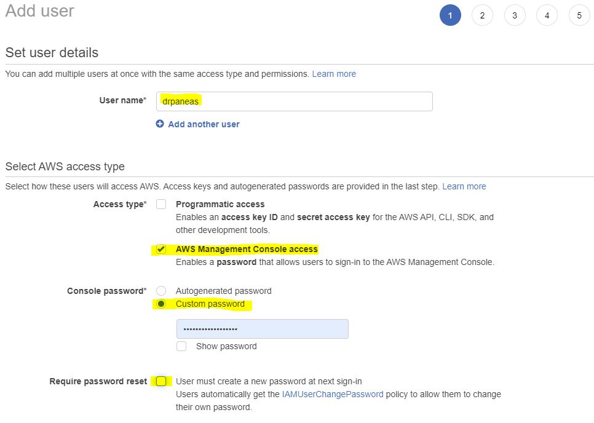Click the plus icon beside Add another user

click(160, 124)
